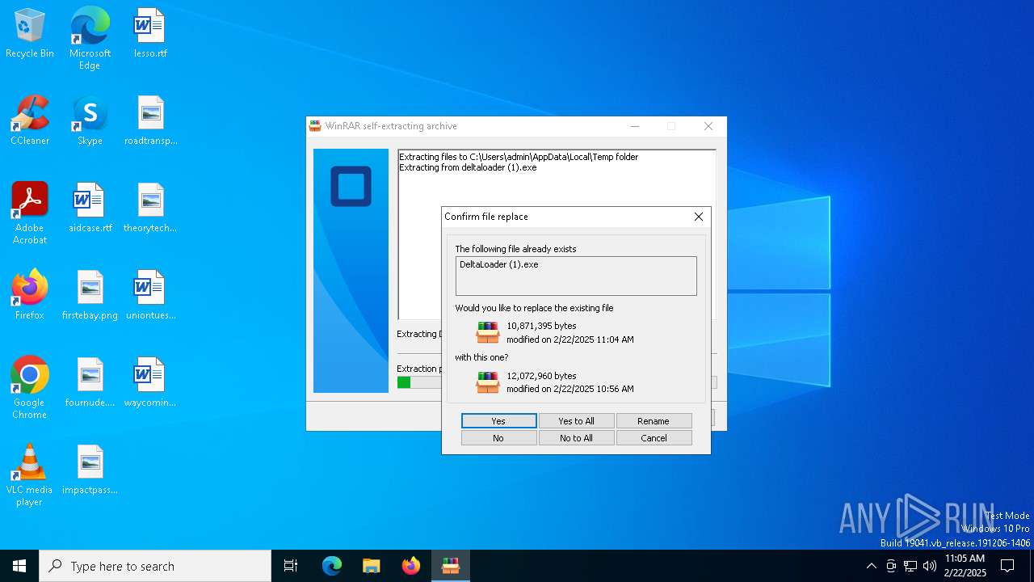This screenshot has width=1034, height=582.
Task: Click the existing file's WinRAR icon
Action: coord(488,332)
